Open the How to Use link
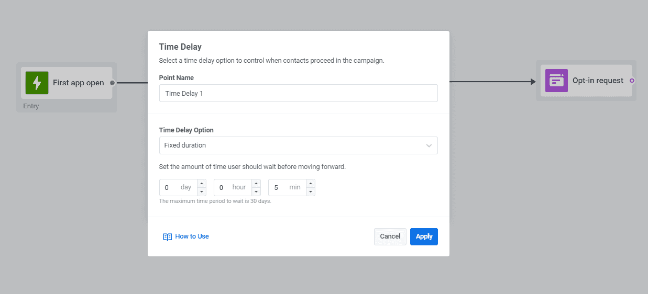 point(192,236)
